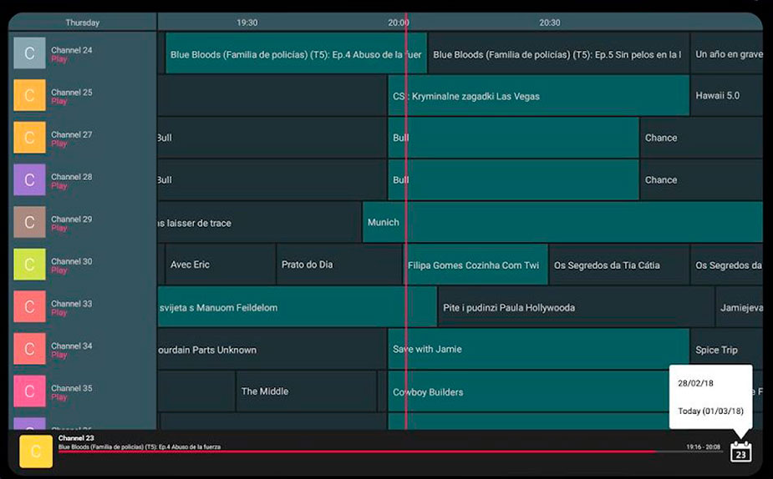Open Bourdain Parts Unknown program

click(x=272, y=349)
